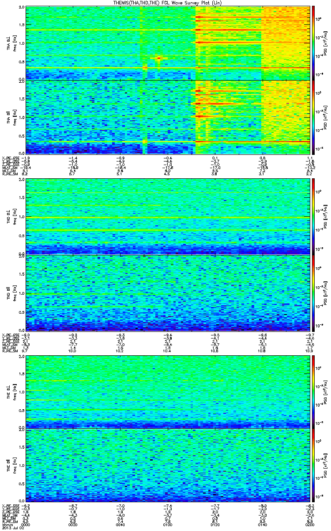The image size is (331, 531).
Task: Click the "1.5" tick of THD B⊥ axis
Action: (x=22, y=199)
